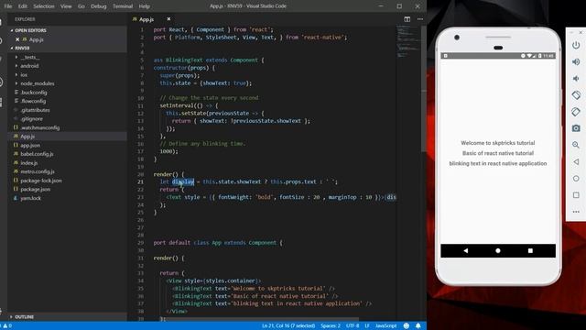586x330 pixels.
Task: Click the emulator sidebar home circle icon
Action: pyautogui.click(x=576, y=179)
